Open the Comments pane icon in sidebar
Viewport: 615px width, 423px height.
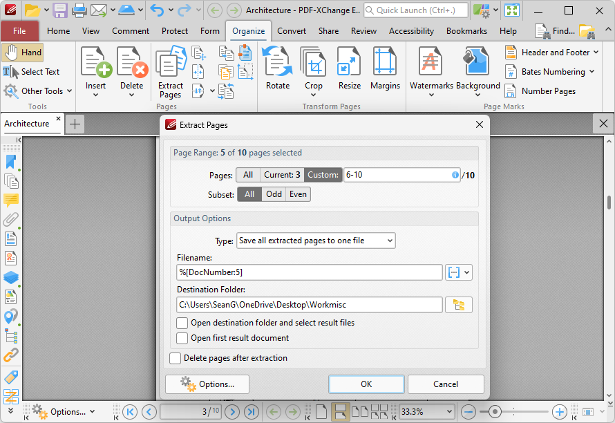pos(10,200)
